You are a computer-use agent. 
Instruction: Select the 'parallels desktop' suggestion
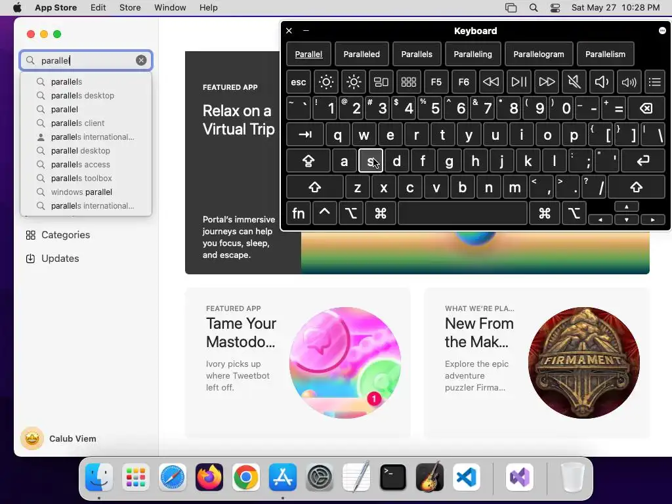click(x=86, y=96)
